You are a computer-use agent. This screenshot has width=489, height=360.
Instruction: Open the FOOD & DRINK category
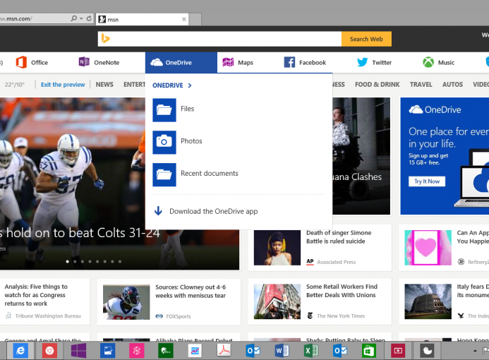click(377, 85)
